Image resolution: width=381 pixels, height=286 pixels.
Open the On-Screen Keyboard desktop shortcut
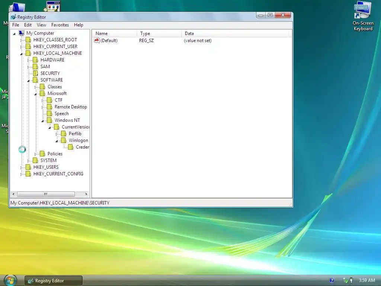pos(363,16)
